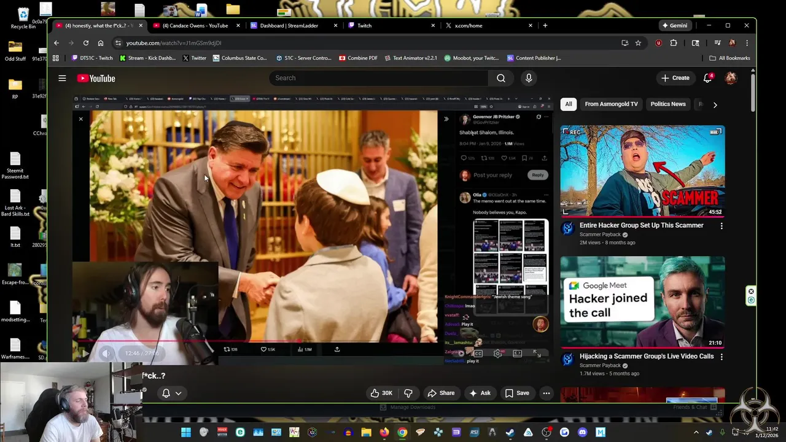Open the Steemit Password.txt desktop file
The height and width of the screenshot is (442, 786).
[x=15, y=166]
